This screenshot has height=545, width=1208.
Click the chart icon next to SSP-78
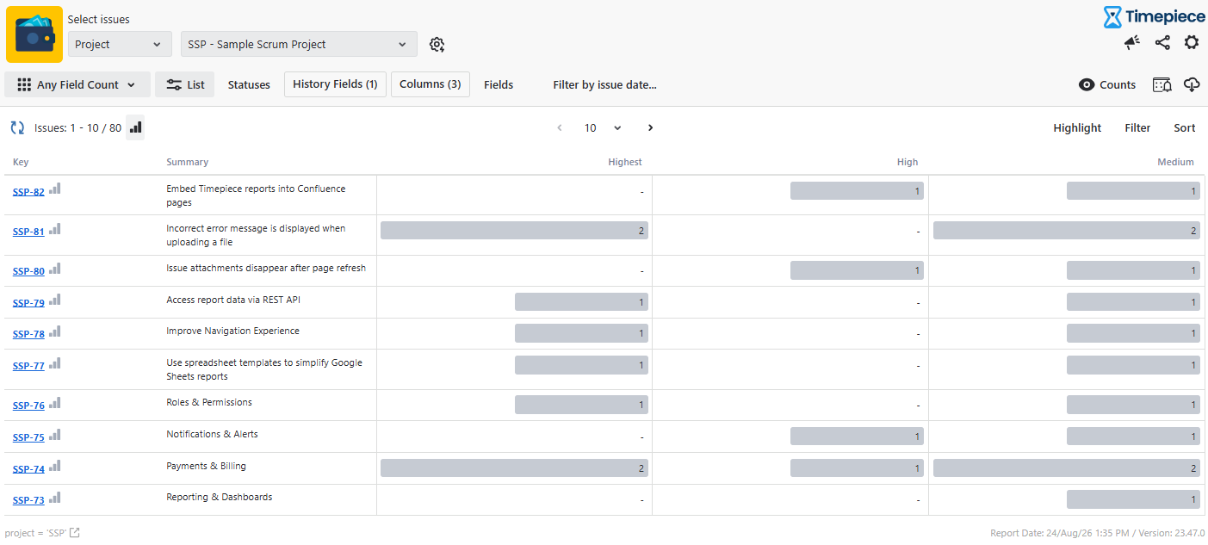tap(55, 331)
